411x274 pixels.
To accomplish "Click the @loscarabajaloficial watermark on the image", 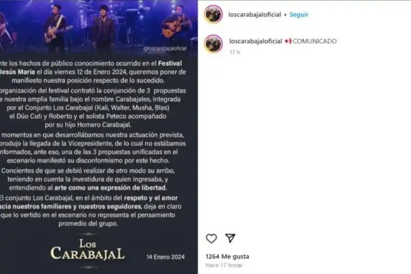I will (165, 48).
